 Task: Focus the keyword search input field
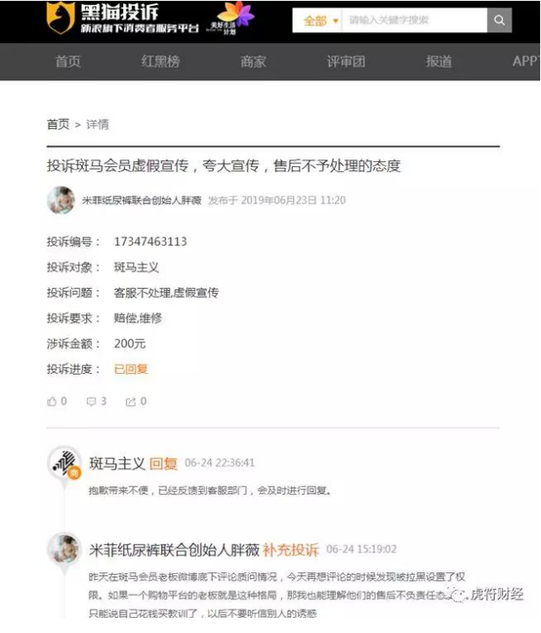tap(414, 20)
